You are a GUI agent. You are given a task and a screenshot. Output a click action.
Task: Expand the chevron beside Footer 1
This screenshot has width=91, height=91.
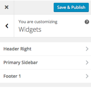point(87,76)
